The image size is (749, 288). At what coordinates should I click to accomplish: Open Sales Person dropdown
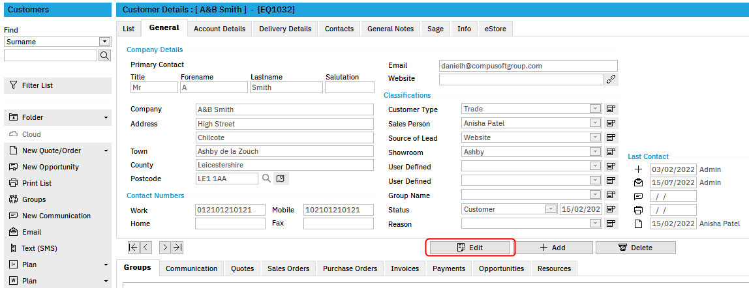pyautogui.click(x=595, y=124)
